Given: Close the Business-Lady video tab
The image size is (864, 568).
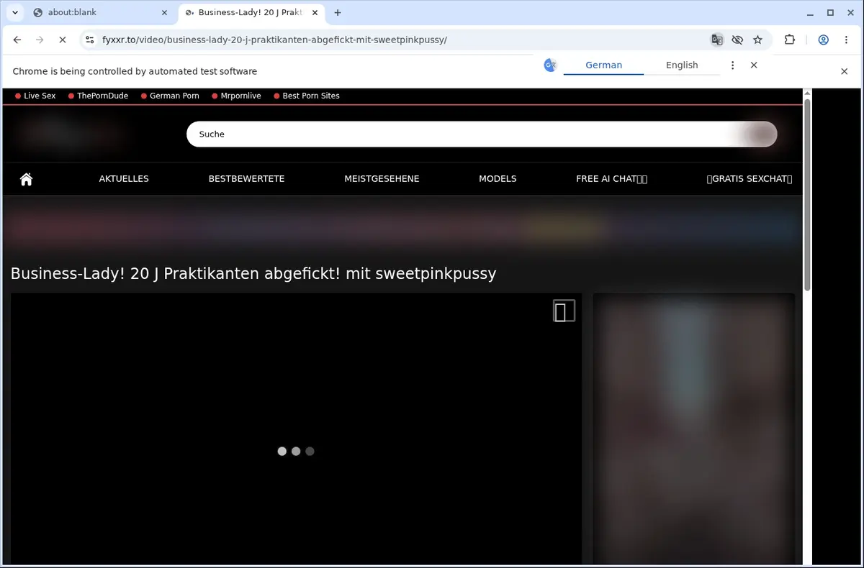Looking at the screenshot, I should (315, 12).
